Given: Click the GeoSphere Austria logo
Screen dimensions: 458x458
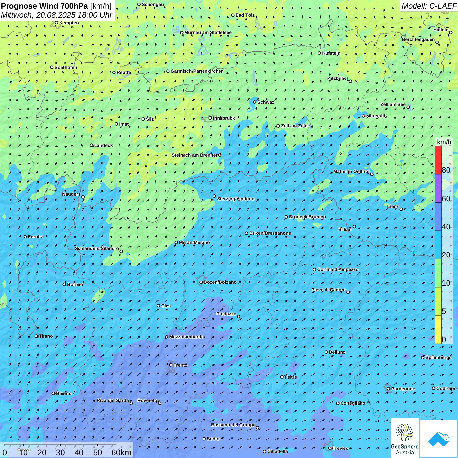Looking at the screenshot, I should coord(405,438).
